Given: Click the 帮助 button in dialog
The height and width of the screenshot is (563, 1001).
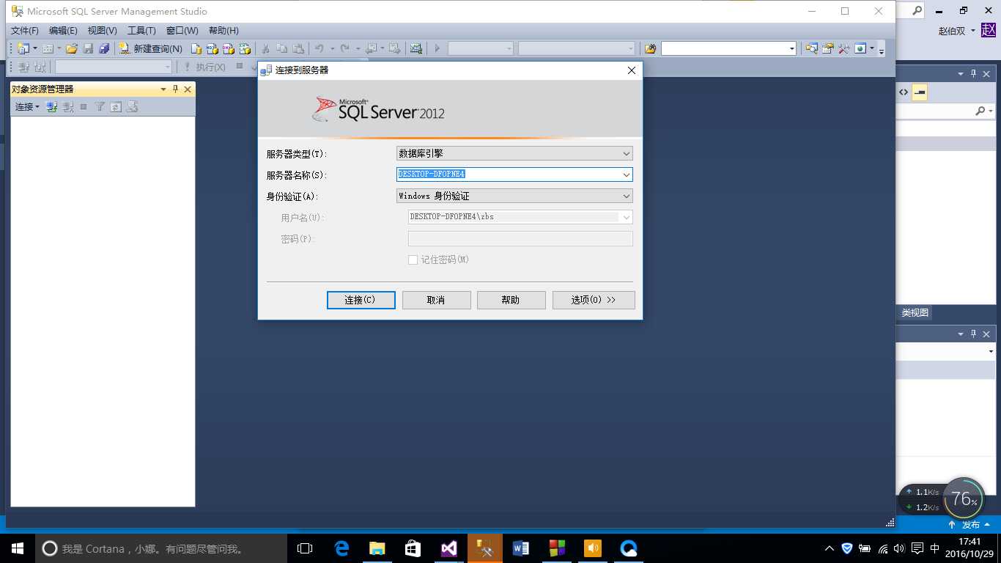Looking at the screenshot, I should (x=511, y=300).
